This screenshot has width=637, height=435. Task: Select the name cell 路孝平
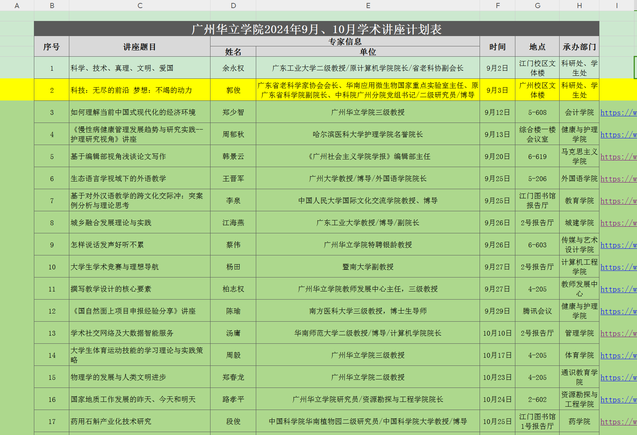point(233,399)
